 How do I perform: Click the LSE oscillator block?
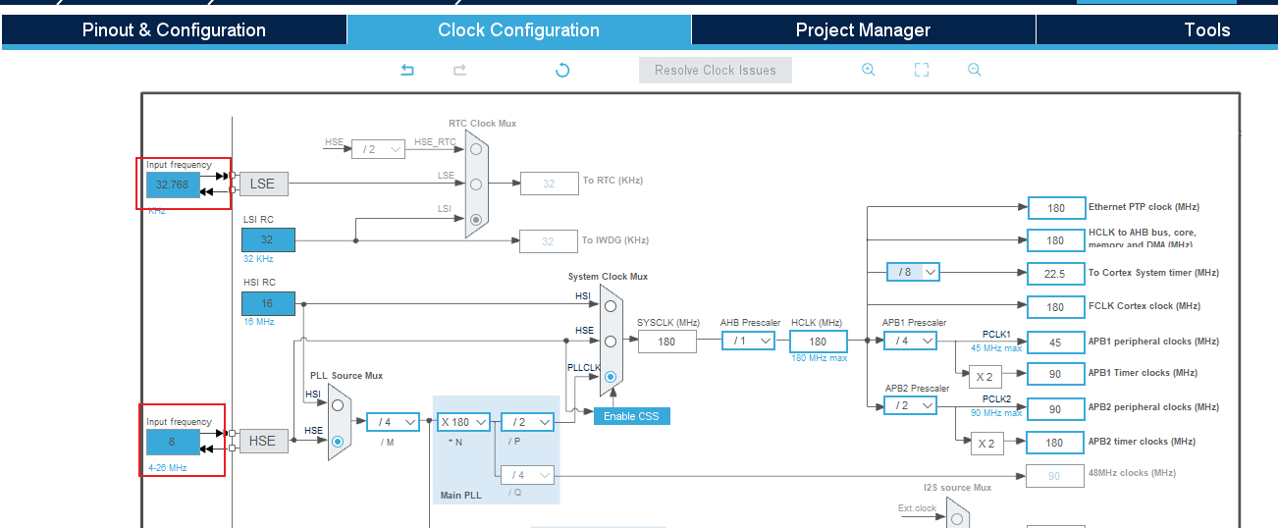(263, 184)
